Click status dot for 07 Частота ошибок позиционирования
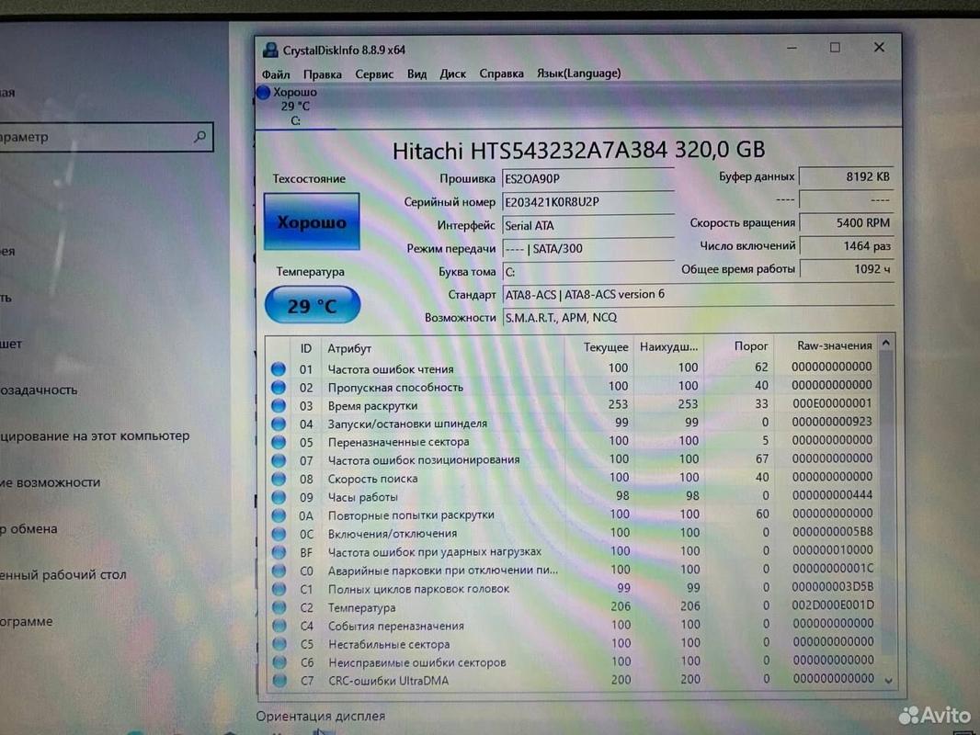Image resolution: width=980 pixels, height=735 pixels. [279, 461]
